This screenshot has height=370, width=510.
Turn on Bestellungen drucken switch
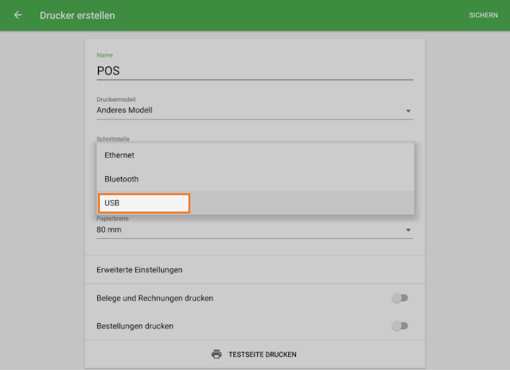400,326
